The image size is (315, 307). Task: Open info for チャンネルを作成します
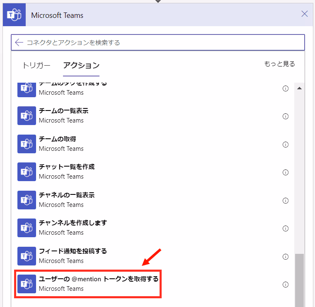click(x=286, y=228)
